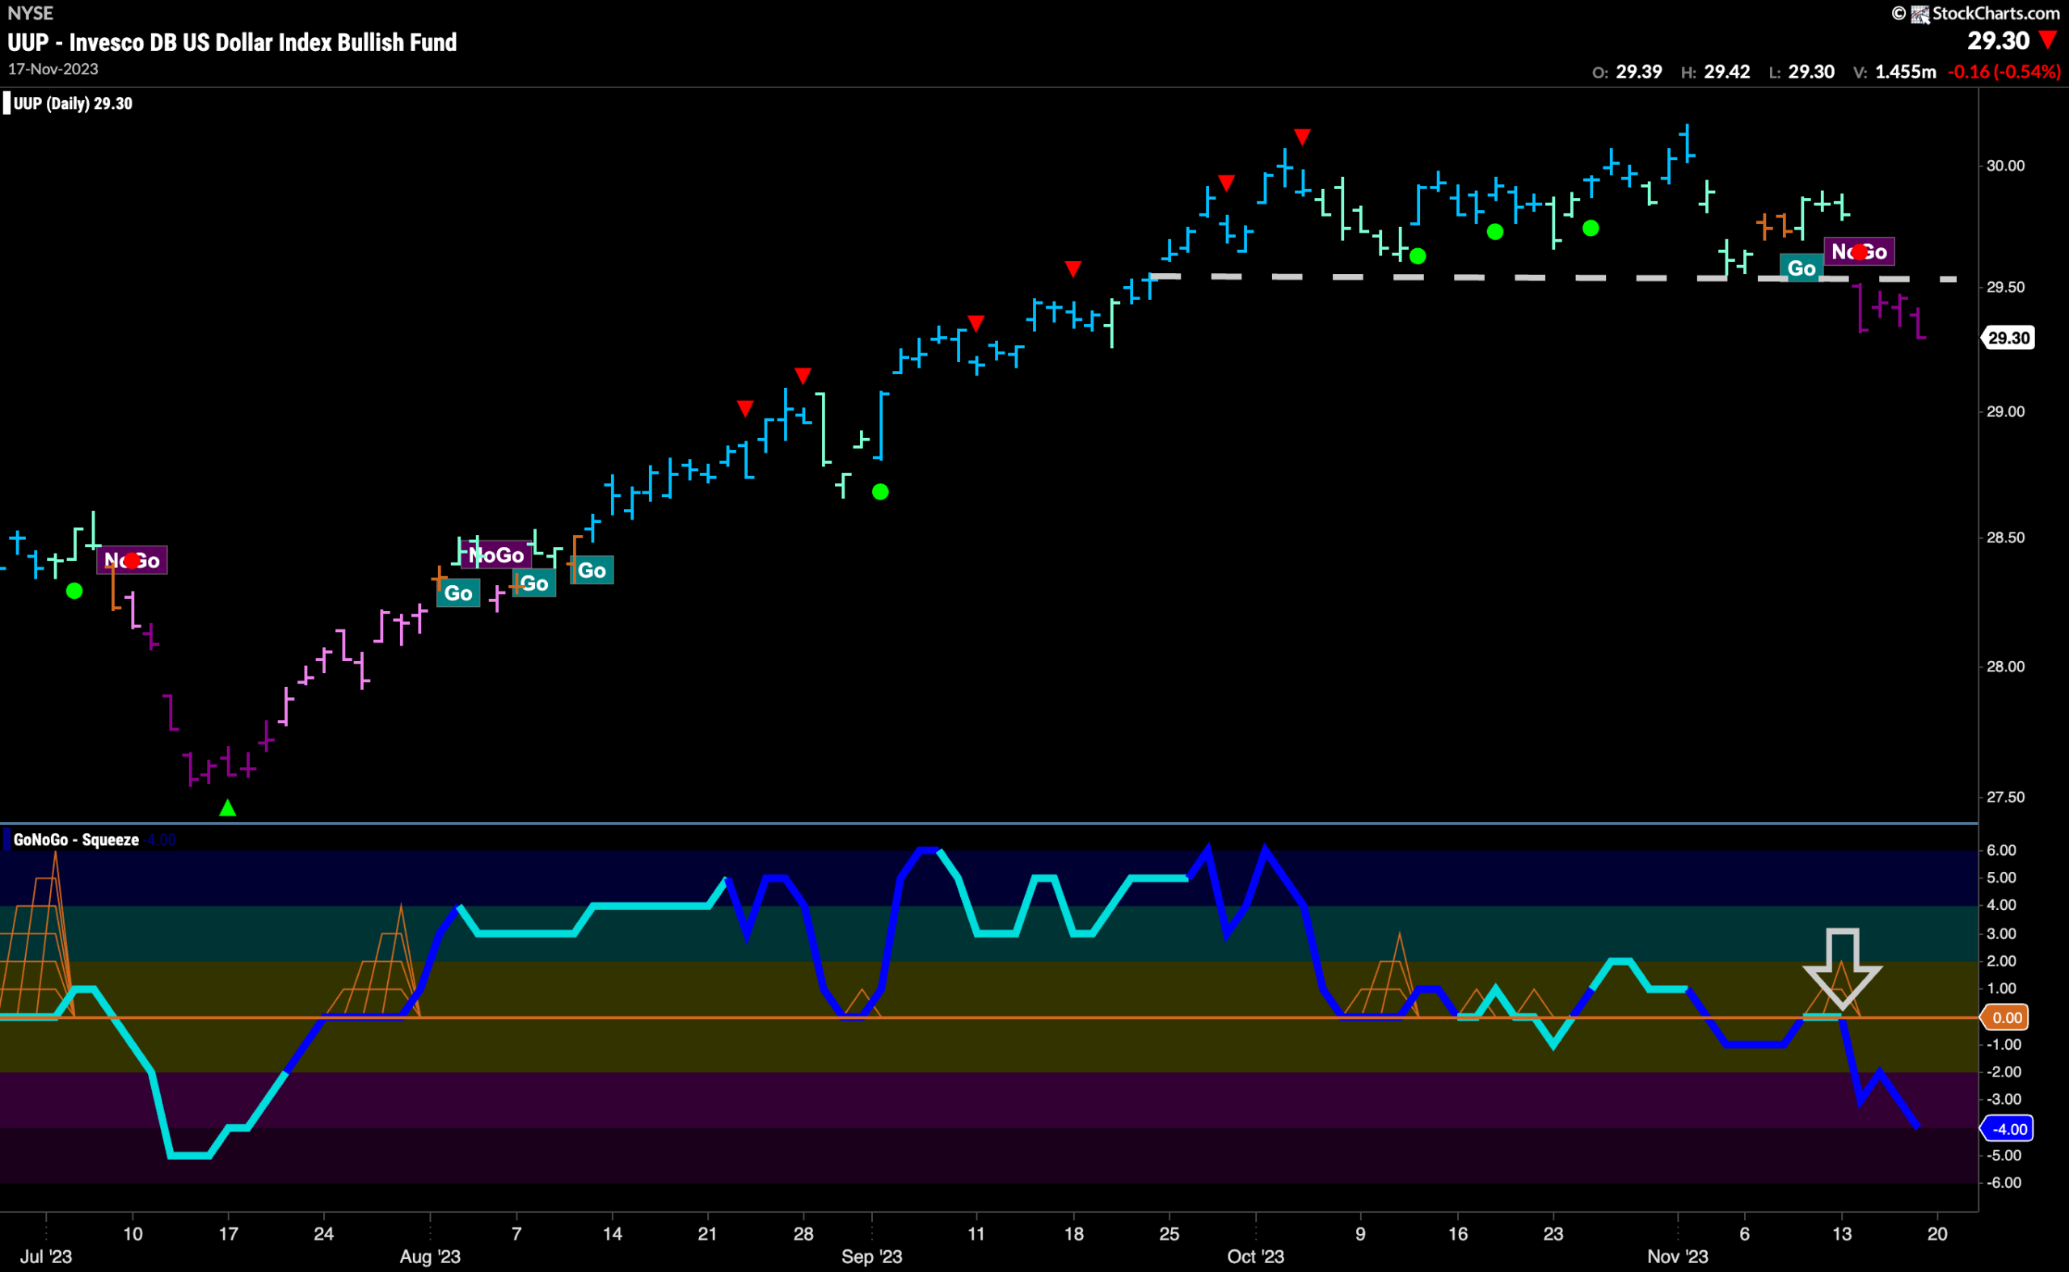This screenshot has height=1272, width=2069.
Task: Click the green circle marker after October 23
Action: [x=1591, y=228]
